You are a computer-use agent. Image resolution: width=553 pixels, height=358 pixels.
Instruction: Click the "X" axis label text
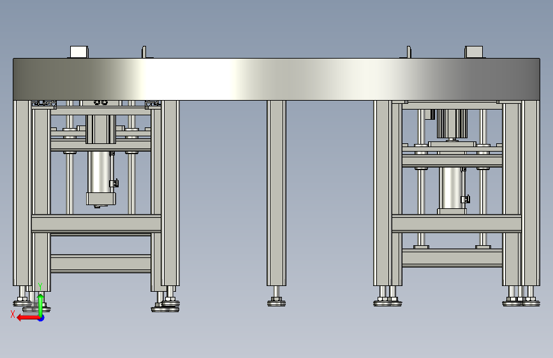pyautogui.click(x=13, y=314)
